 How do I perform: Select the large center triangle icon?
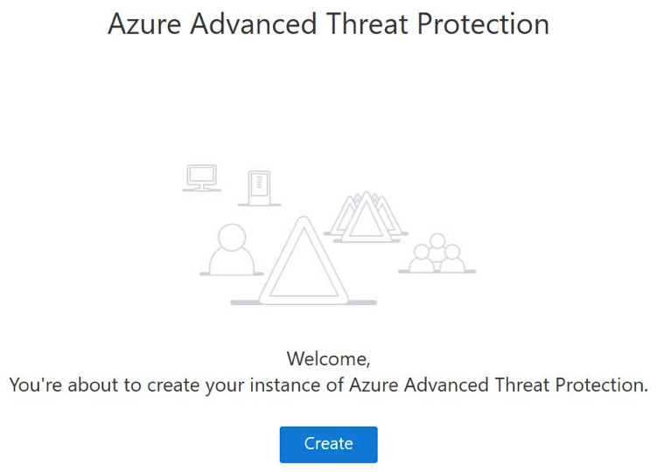304,260
